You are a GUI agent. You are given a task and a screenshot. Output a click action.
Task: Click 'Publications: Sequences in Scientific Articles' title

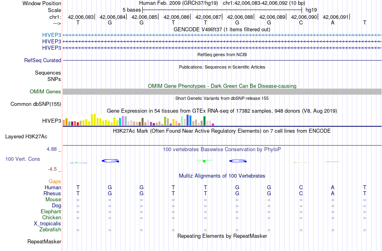222,67
